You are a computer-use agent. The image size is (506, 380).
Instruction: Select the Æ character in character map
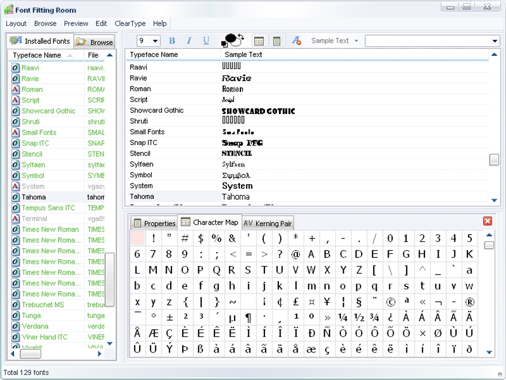153,333
